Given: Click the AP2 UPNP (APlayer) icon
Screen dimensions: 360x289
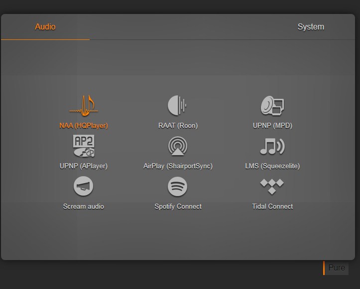Looking at the screenshot, I should click(x=84, y=146).
